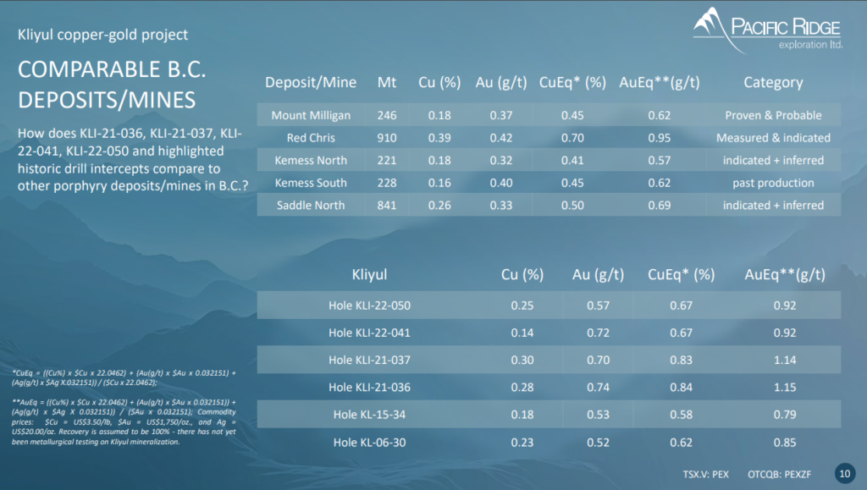Click the 0.58 CuEq value for KL-15-34
The width and height of the screenshot is (867, 490).
(681, 415)
